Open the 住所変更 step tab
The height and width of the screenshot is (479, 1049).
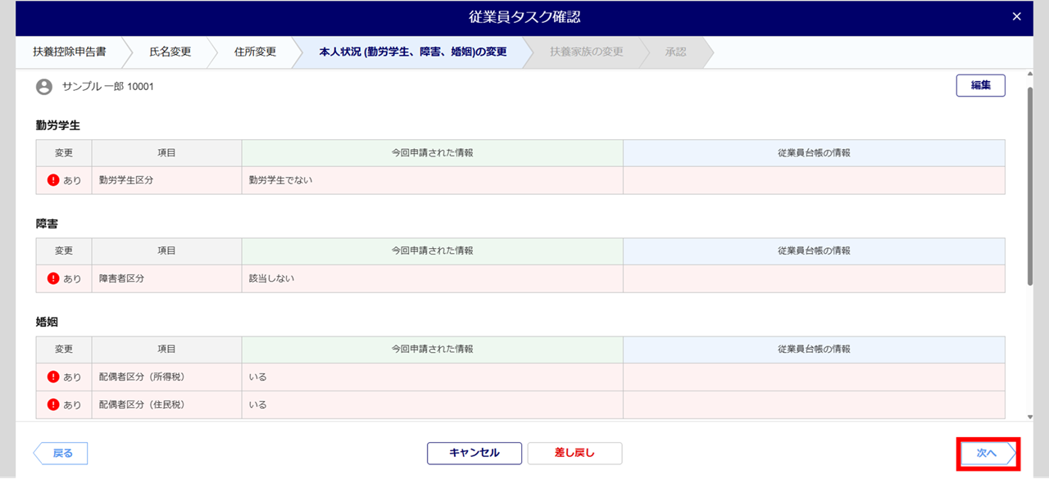tap(255, 52)
